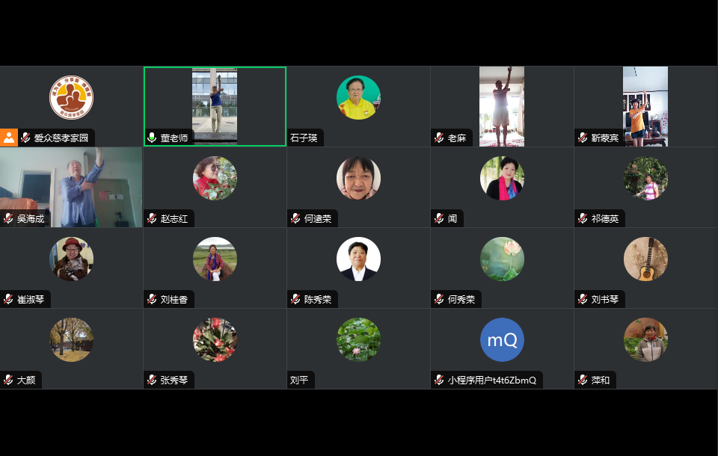This screenshot has height=456, width=718.
Task: Select 吴海成's video feed
Action: 72,187
